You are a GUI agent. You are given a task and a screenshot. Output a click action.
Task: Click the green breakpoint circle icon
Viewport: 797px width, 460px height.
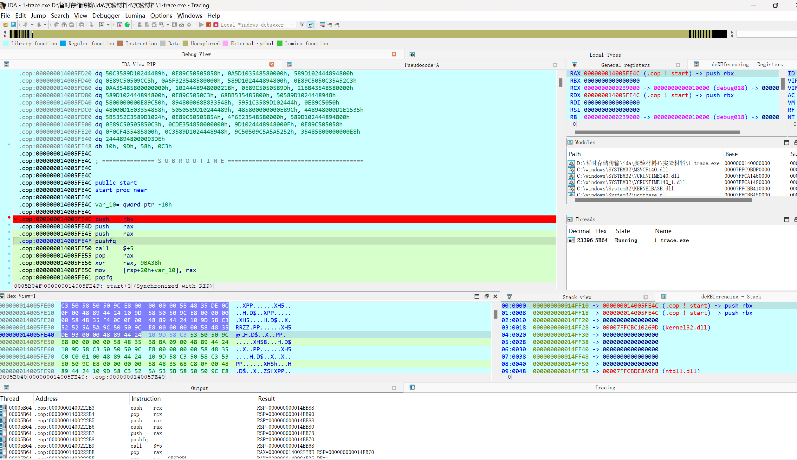[x=127, y=25]
